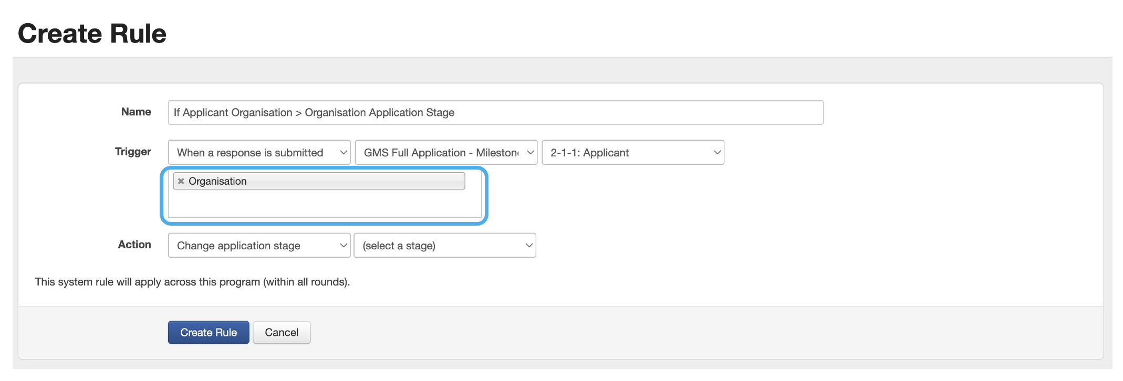Image resolution: width=1123 pixels, height=381 pixels.
Task: Click the Trigger field label
Action: click(x=133, y=152)
